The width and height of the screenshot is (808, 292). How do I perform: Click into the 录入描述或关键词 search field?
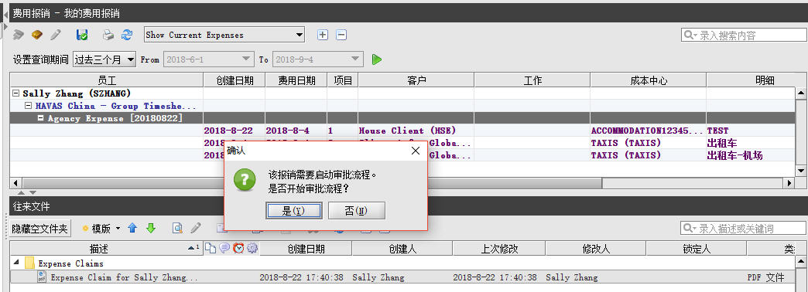click(743, 228)
